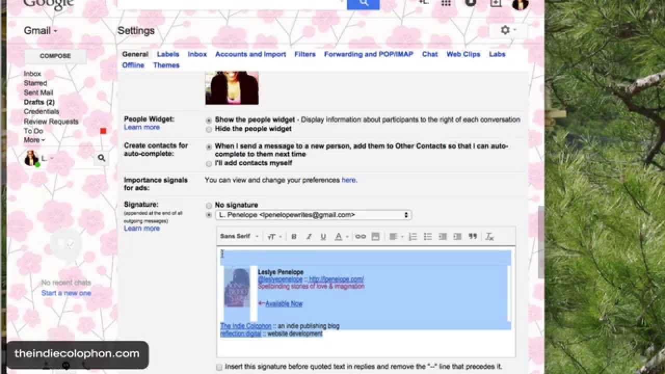Image resolution: width=665 pixels, height=374 pixels.
Task: Insert a bulleted list in signature
Action: tap(428, 236)
